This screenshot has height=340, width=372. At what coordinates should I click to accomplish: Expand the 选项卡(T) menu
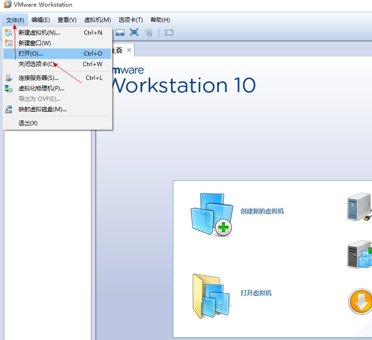(x=131, y=20)
